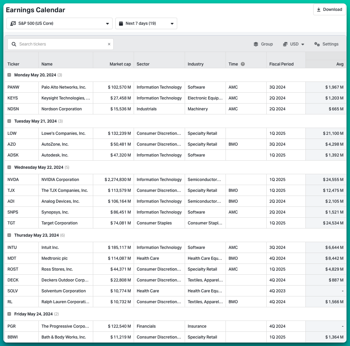The image size is (350, 346).
Task: Open the Next 7 days date dropdown
Action: pyautogui.click(x=146, y=23)
